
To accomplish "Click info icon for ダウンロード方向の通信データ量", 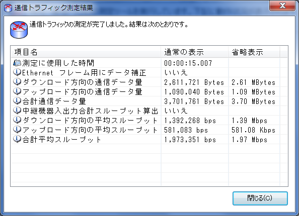I will [x=17, y=82].
